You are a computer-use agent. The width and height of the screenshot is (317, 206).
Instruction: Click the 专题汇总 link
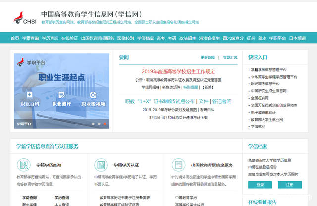point(230,57)
